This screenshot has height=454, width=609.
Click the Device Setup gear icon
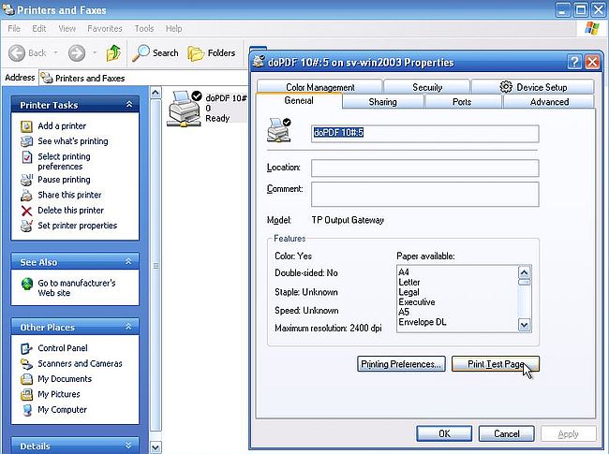506,87
